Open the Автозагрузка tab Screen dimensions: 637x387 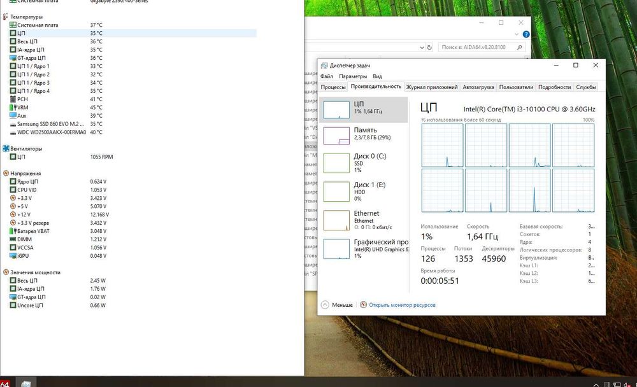478,87
